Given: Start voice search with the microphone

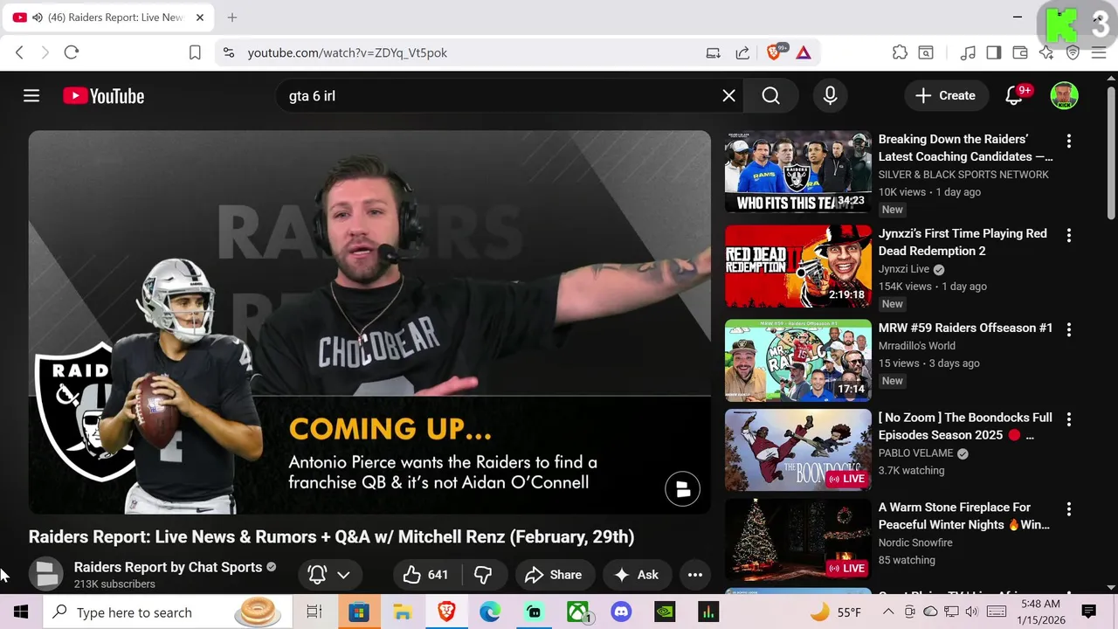Looking at the screenshot, I should (830, 96).
